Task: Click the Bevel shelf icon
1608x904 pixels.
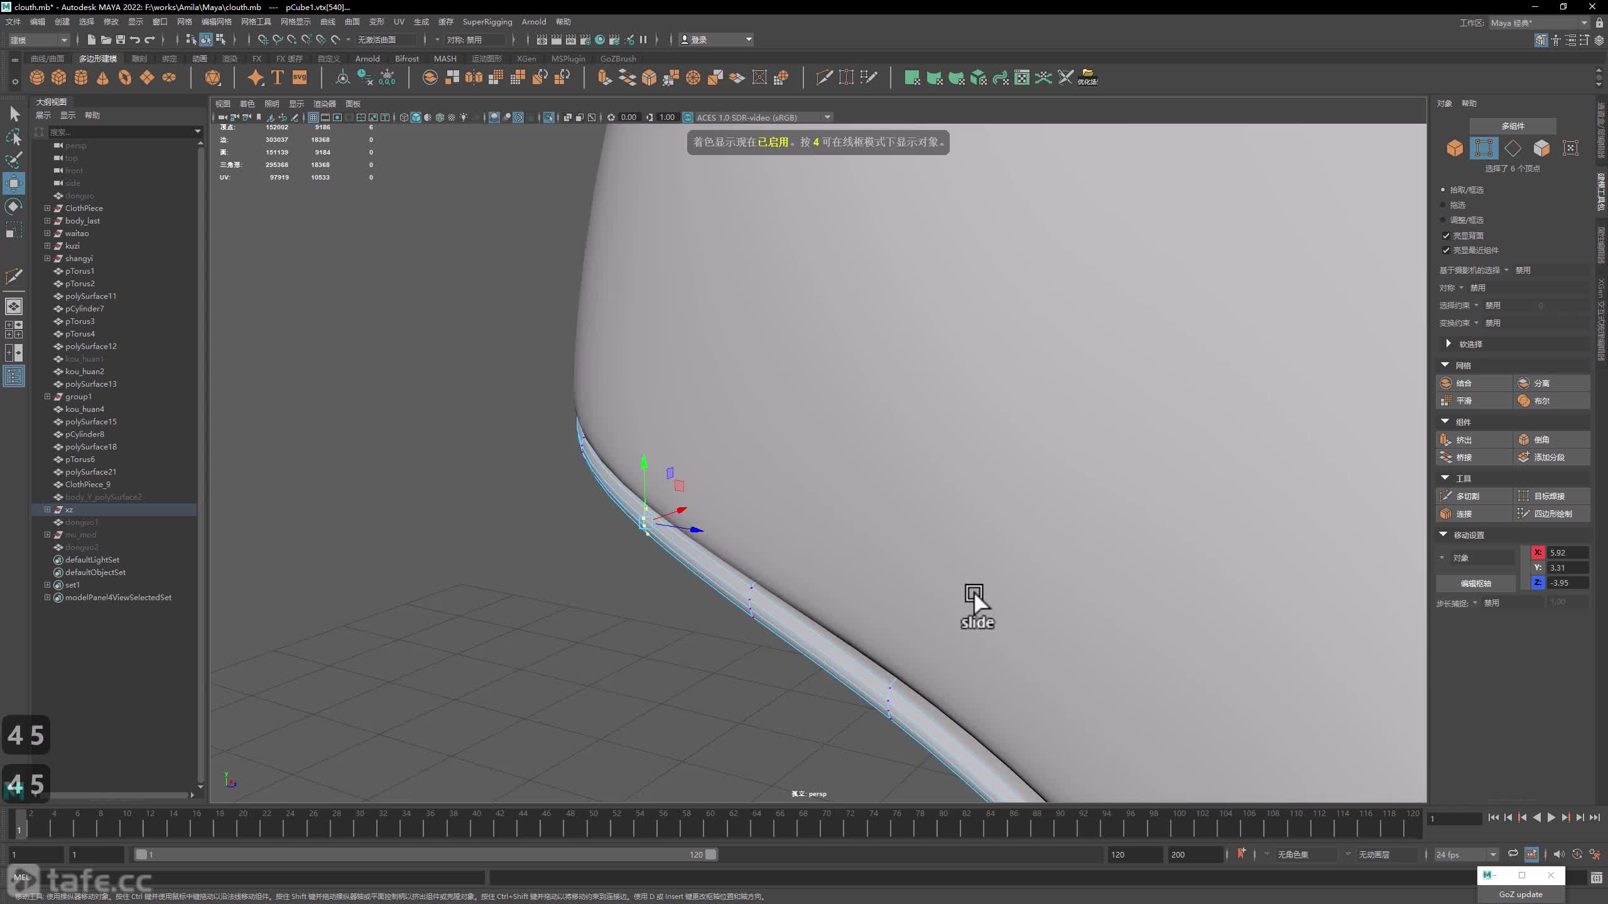Action: (x=649, y=77)
